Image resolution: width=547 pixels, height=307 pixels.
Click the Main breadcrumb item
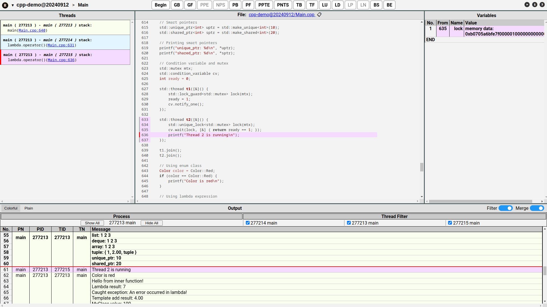[x=83, y=5]
